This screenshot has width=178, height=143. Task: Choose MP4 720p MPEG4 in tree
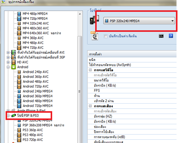[x=35, y=18]
